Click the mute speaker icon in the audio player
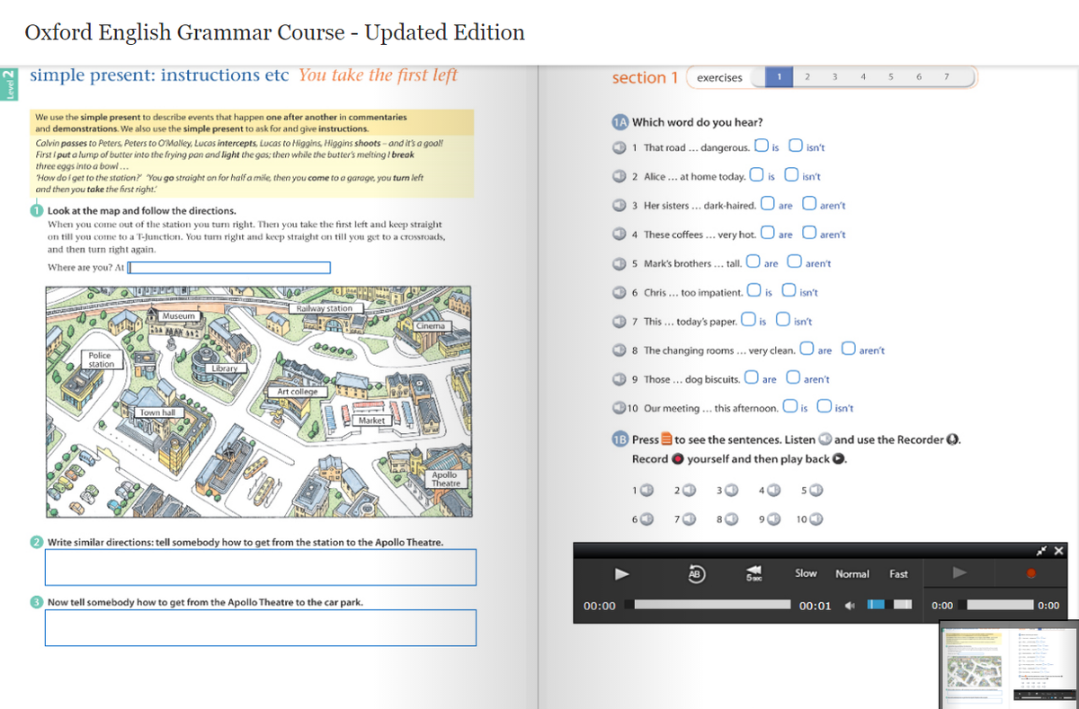This screenshot has width=1079, height=709. tap(849, 605)
